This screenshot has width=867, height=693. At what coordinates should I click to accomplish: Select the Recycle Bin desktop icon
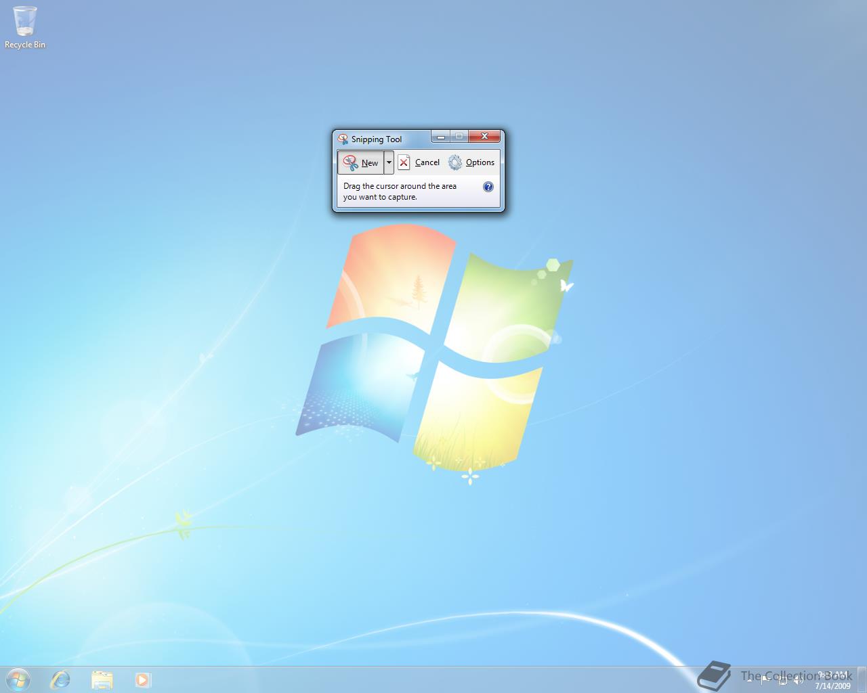click(25, 28)
